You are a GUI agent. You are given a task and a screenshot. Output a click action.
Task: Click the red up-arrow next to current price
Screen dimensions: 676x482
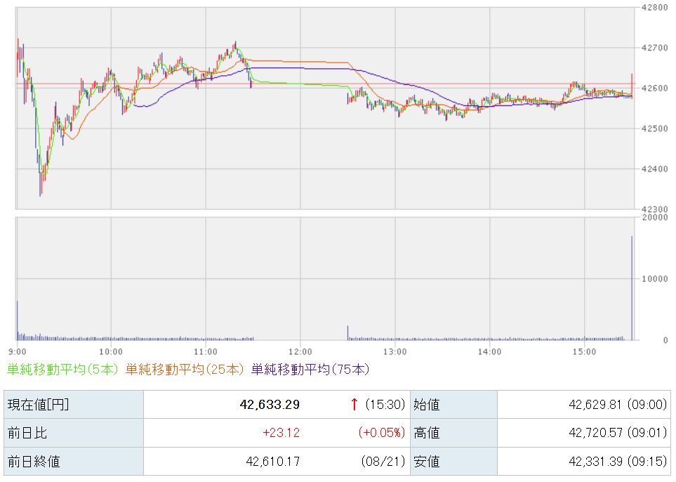pos(354,404)
